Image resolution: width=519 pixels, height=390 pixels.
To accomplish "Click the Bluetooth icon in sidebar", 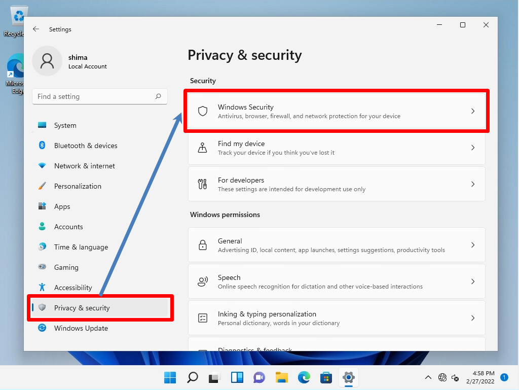I will [42, 146].
